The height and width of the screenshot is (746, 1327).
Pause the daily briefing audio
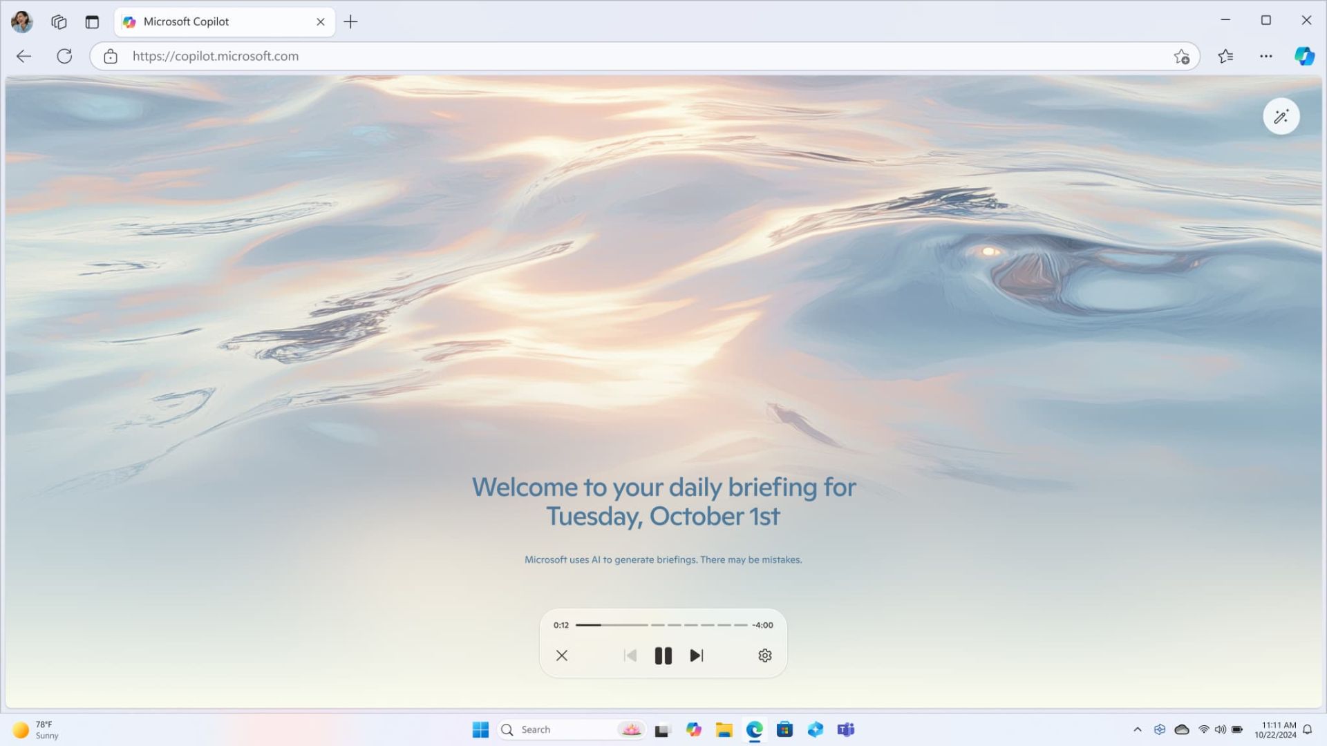pos(663,655)
